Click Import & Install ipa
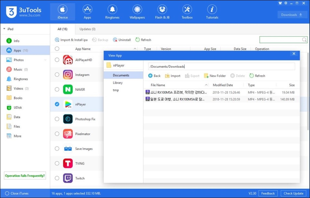310x198 pixels. [71, 40]
